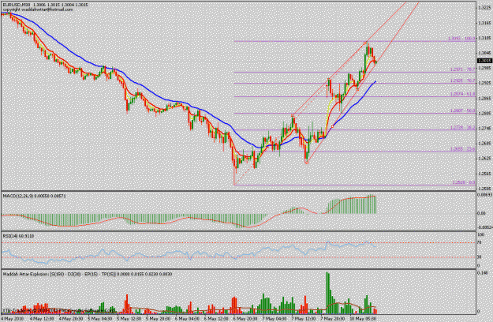Click the 1.3165 price on the axis
Screen dimensions: 493x322
coord(484,23)
